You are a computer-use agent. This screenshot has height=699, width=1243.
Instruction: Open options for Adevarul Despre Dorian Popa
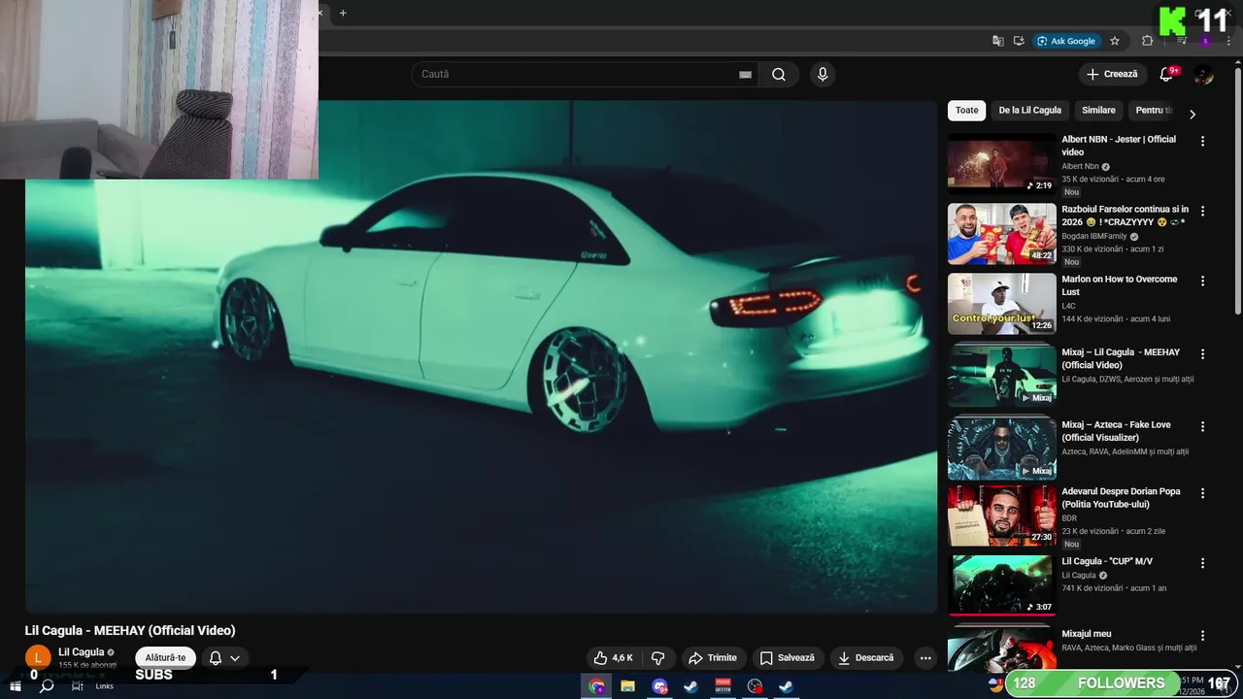[1202, 493]
